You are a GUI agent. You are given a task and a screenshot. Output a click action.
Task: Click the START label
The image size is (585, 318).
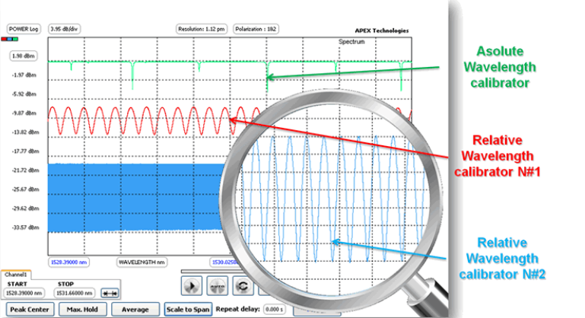[17, 284]
